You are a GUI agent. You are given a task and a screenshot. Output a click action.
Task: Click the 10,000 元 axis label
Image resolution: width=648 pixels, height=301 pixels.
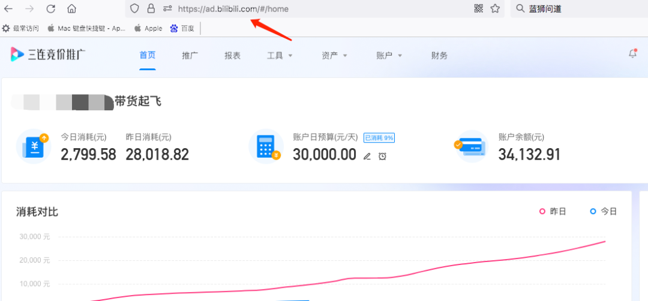point(35,284)
